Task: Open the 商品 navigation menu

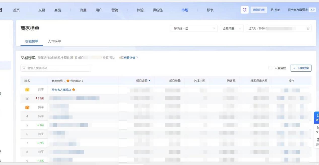Action: tap(57, 10)
